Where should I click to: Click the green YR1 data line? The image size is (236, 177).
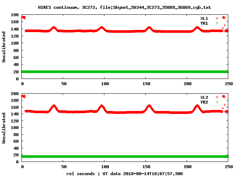[125, 72]
